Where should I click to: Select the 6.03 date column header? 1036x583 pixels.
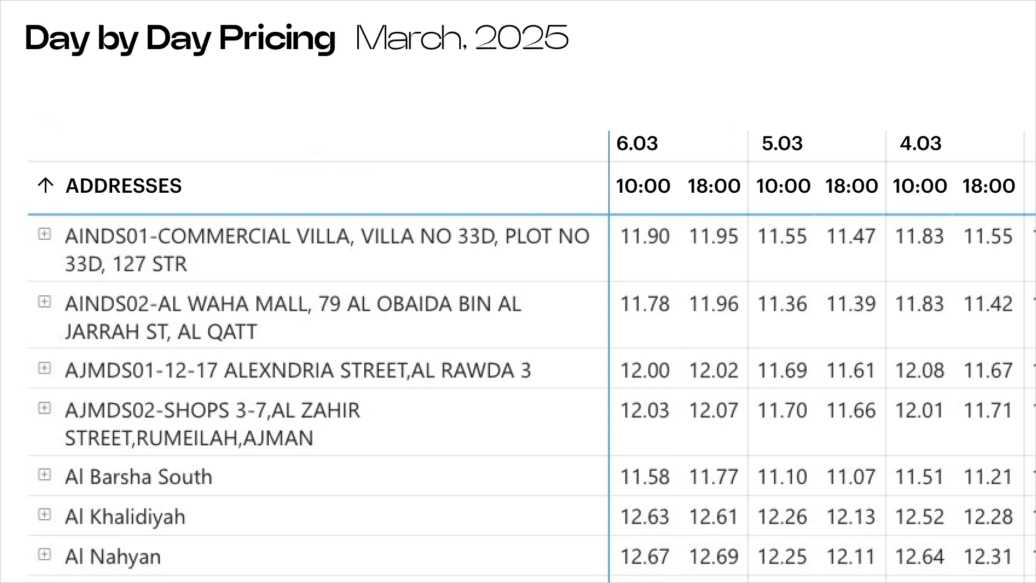pyautogui.click(x=637, y=144)
